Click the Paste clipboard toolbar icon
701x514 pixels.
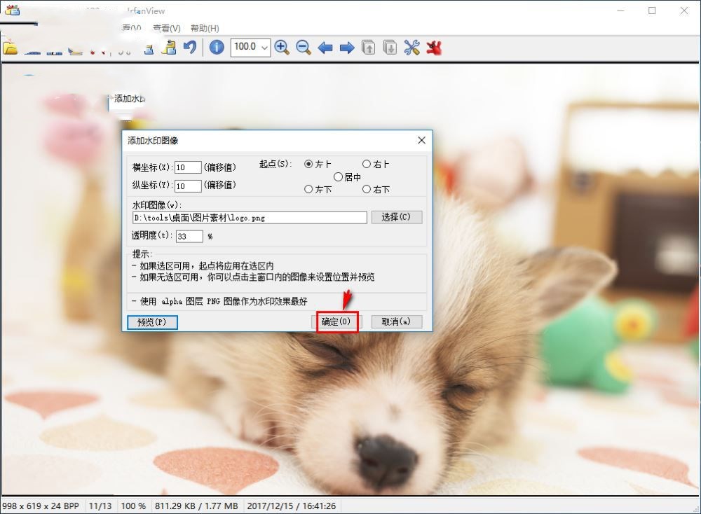(168, 48)
